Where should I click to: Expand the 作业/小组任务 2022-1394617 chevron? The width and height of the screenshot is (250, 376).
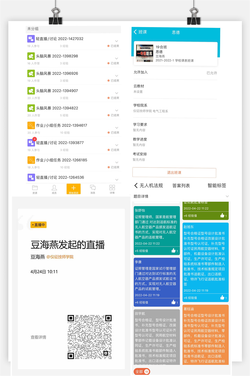click(117, 128)
